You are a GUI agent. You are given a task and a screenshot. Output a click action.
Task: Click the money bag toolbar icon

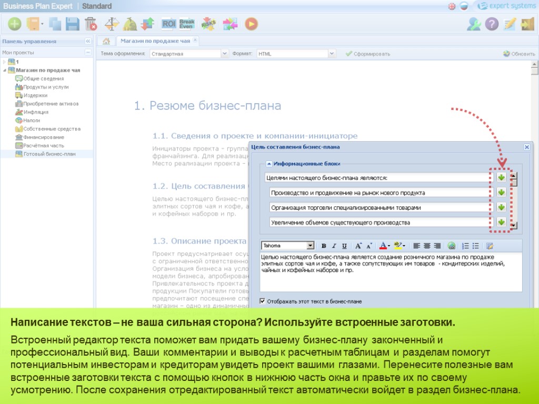[x=130, y=24]
